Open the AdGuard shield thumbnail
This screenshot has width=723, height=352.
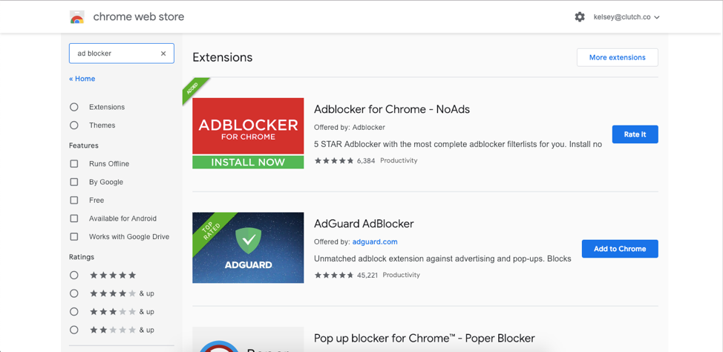[x=248, y=248]
